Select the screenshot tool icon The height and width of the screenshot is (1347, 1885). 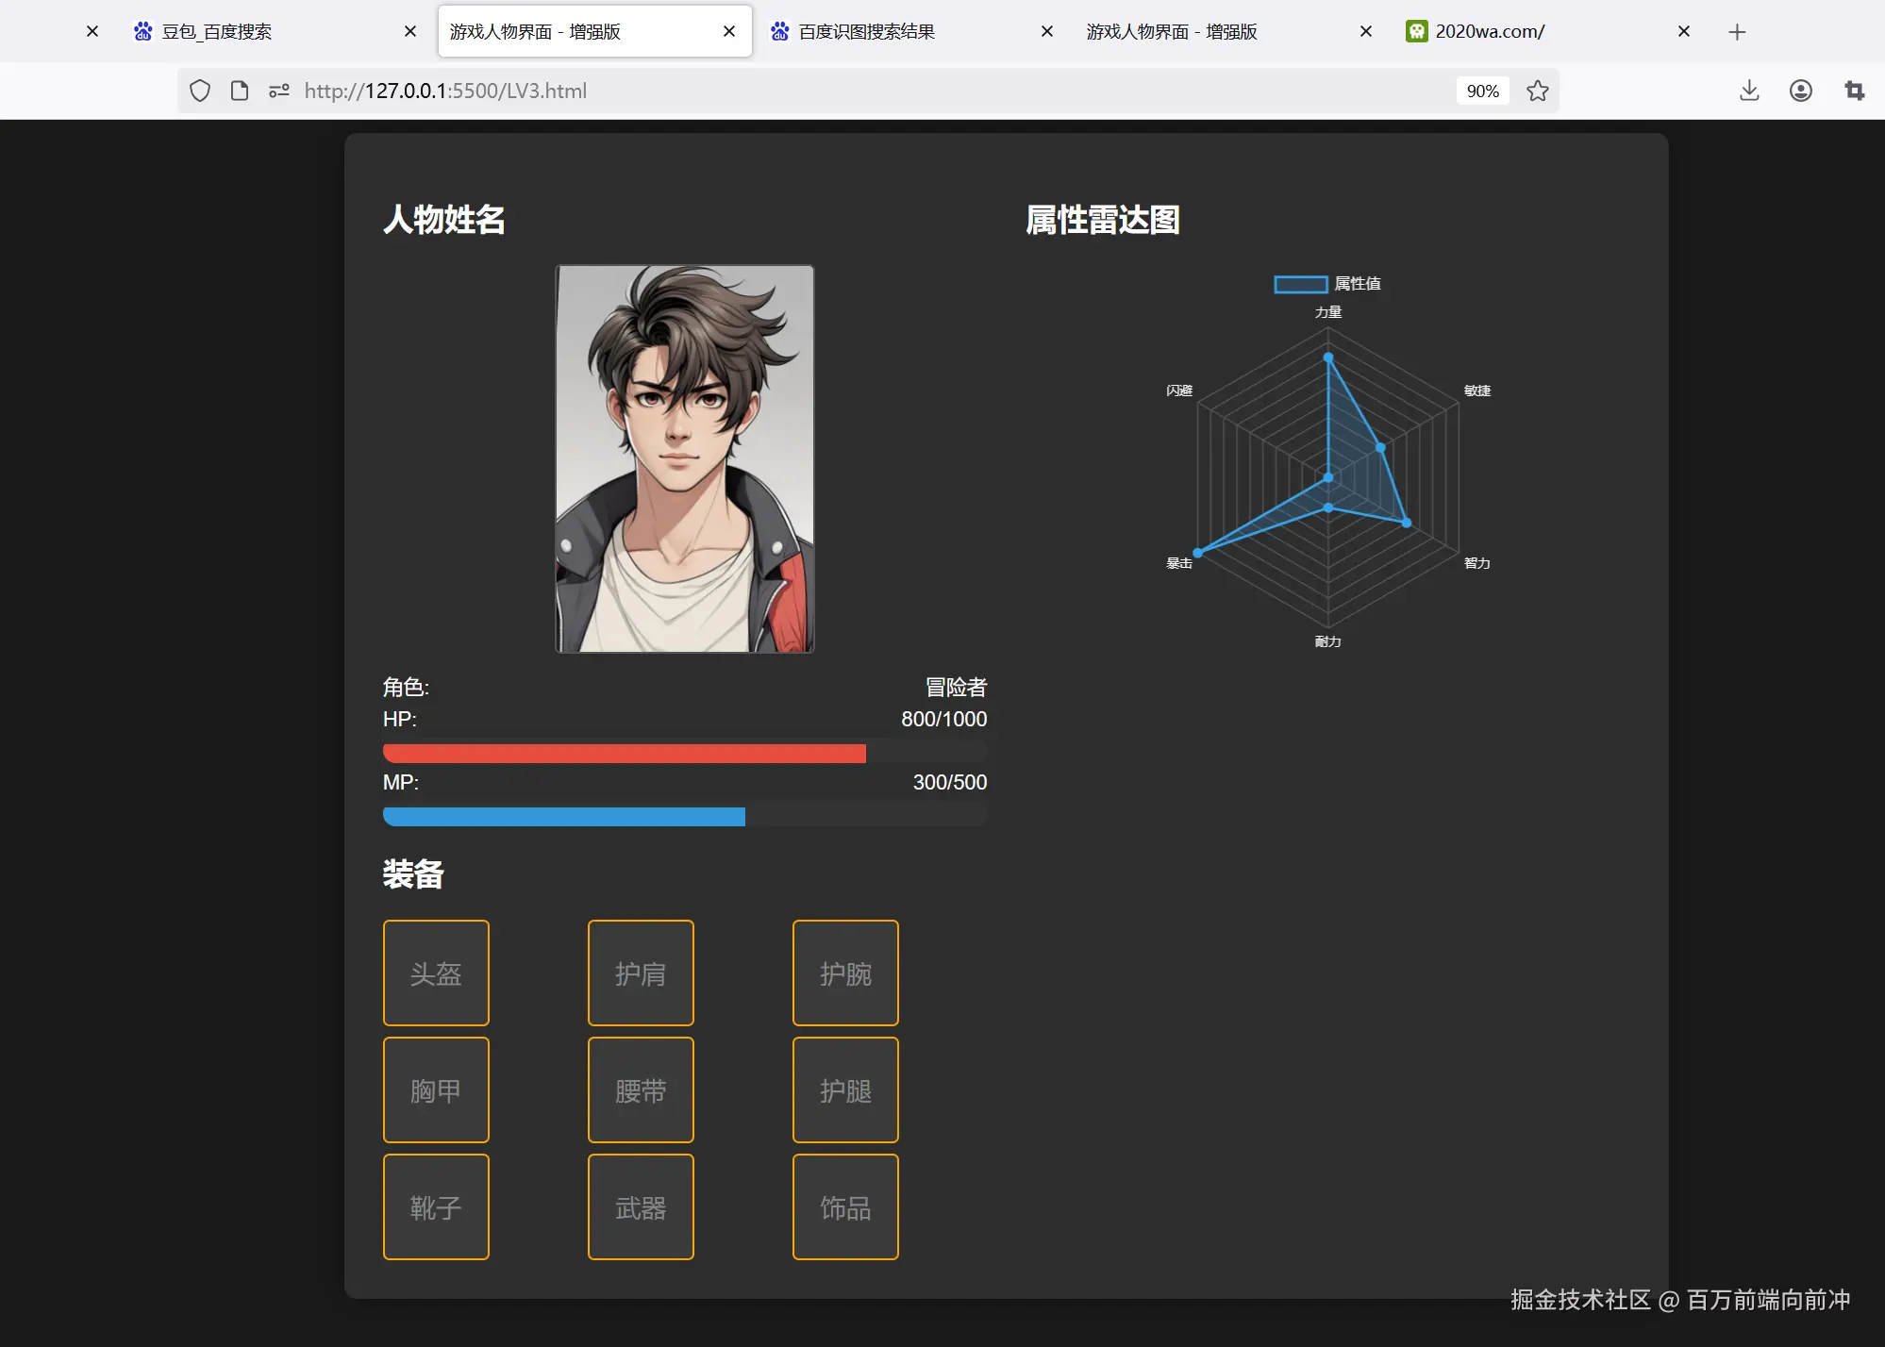pos(1853,91)
